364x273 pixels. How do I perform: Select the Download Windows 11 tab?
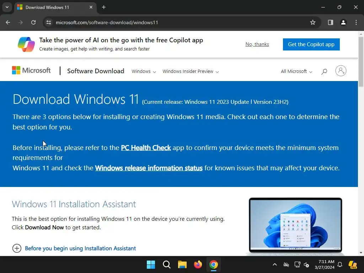coord(55,7)
